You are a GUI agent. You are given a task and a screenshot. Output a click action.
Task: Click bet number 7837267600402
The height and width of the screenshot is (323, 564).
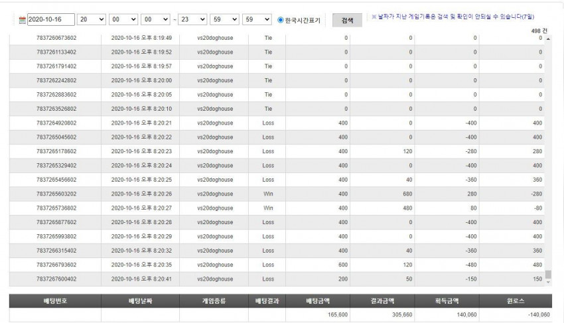tap(56, 279)
